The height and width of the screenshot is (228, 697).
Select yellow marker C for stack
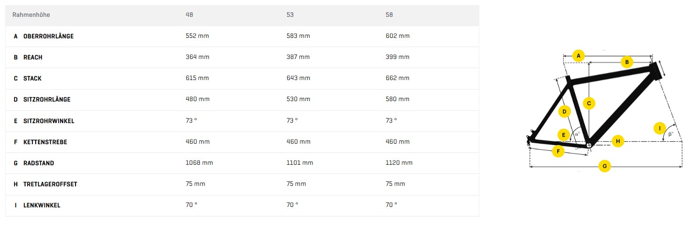(x=589, y=103)
